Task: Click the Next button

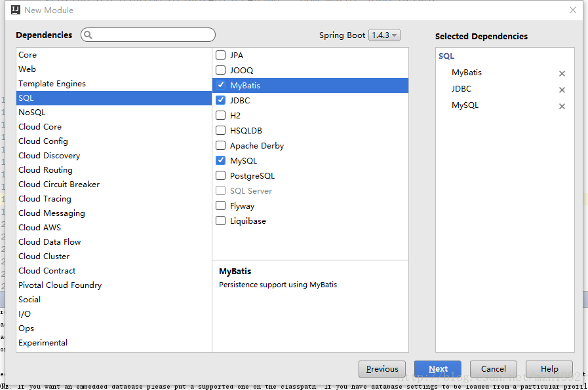Action: point(437,369)
